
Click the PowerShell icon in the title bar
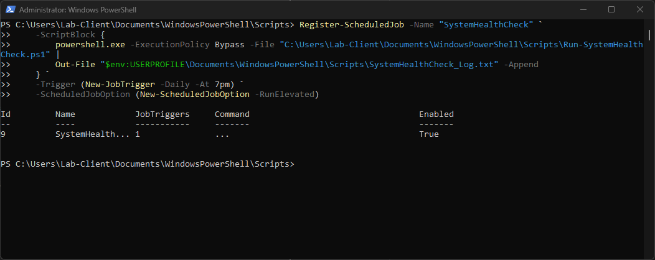[9, 9]
